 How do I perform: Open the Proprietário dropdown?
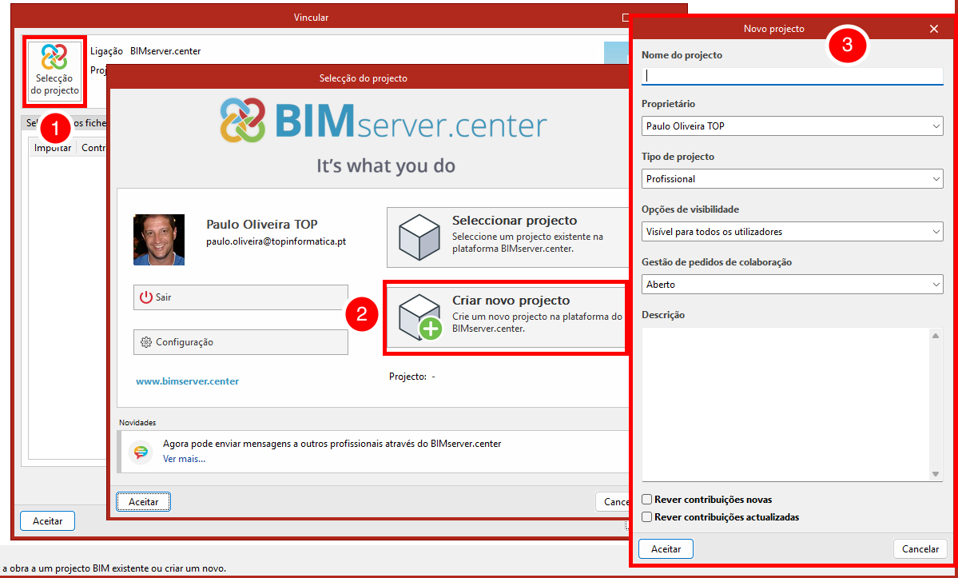coord(792,126)
